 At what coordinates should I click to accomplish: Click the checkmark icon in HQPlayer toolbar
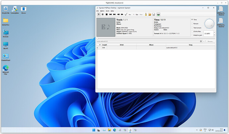coord(126,14)
